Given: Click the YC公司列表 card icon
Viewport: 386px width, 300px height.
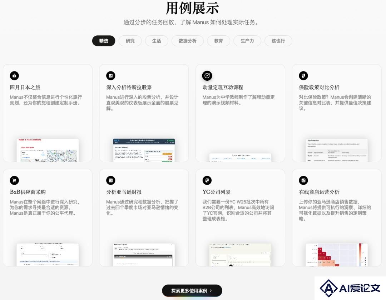Looking at the screenshot, I should (x=207, y=180).
